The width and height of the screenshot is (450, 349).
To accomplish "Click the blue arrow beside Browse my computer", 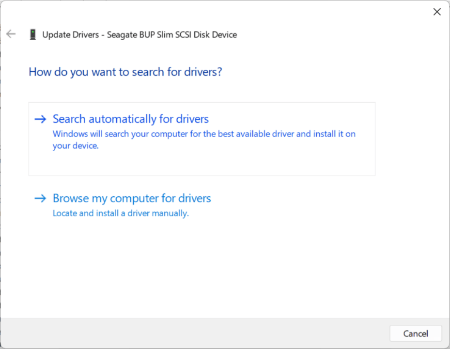I will tap(41, 198).
